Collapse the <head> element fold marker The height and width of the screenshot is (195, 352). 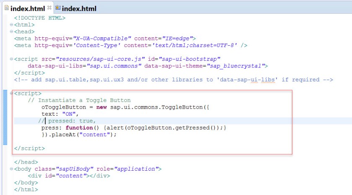pyautogui.click(x=11, y=31)
